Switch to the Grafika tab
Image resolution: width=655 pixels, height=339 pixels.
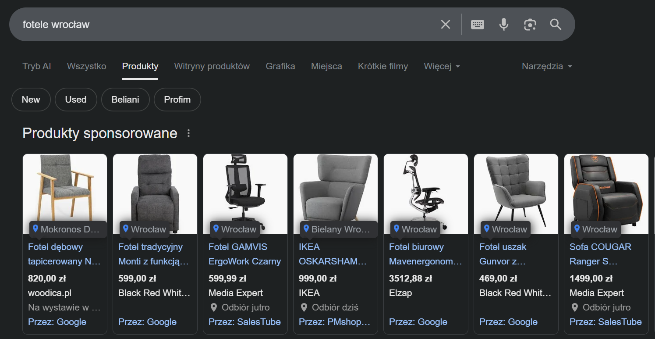pyautogui.click(x=280, y=66)
